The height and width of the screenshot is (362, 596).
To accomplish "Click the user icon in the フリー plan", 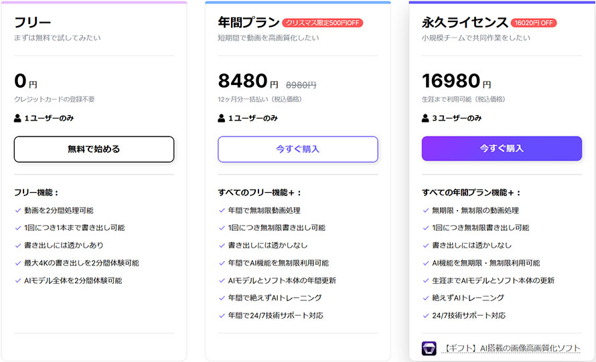I will pyautogui.click(x=18, y=118).
